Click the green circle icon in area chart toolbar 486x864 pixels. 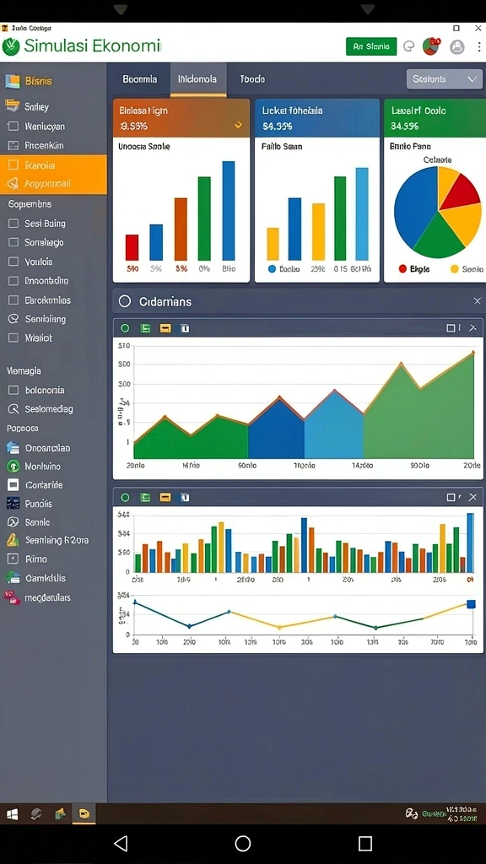click(x=125, y=328)
